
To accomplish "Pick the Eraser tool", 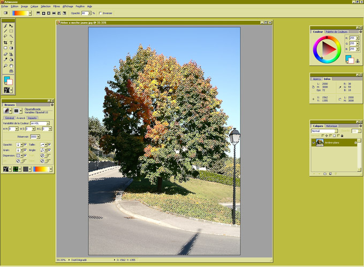I will (x=6, y=54).
